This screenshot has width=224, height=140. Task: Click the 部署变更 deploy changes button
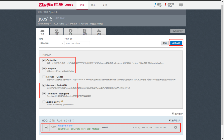coord(178,31)
